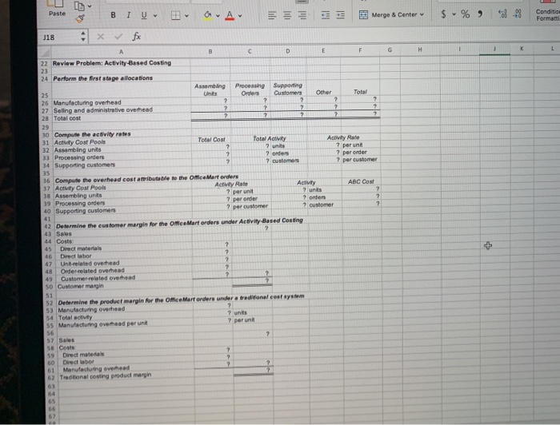Open Name Box stepper arrows
The width and height of the screenshot is (560, 425).
(x=83, y=37)
